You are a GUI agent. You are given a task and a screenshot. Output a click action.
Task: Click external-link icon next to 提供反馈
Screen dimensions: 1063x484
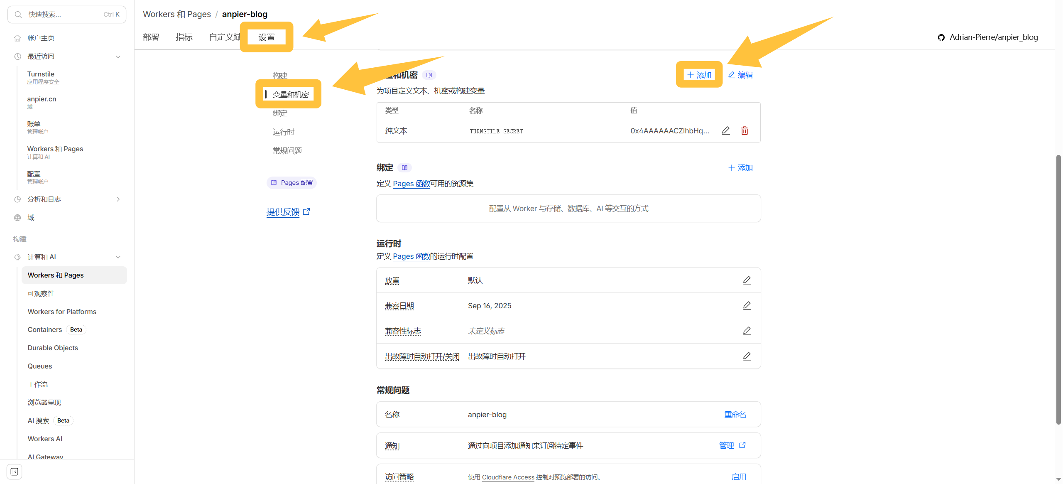[x=307, y=212]
